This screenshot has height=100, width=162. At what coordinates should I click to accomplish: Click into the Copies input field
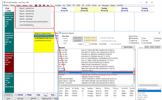tap(86, 44)
